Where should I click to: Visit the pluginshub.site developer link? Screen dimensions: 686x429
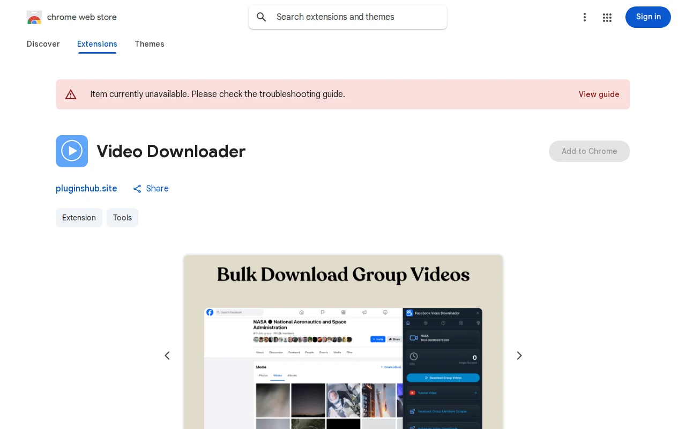86,189
